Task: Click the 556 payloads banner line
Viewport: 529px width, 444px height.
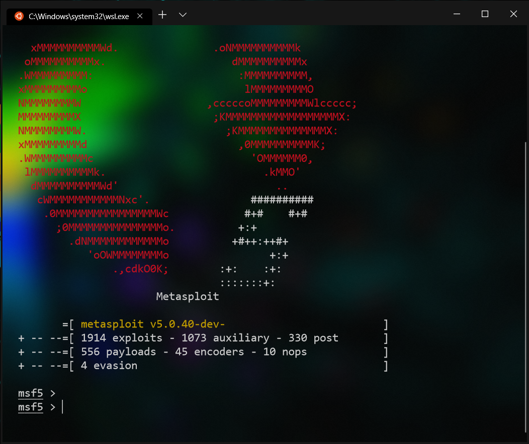Action: pos(161,352)
